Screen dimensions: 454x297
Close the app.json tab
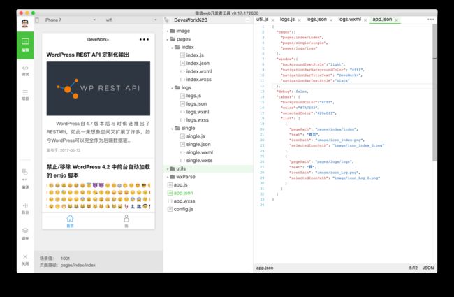tap(397, 20)
